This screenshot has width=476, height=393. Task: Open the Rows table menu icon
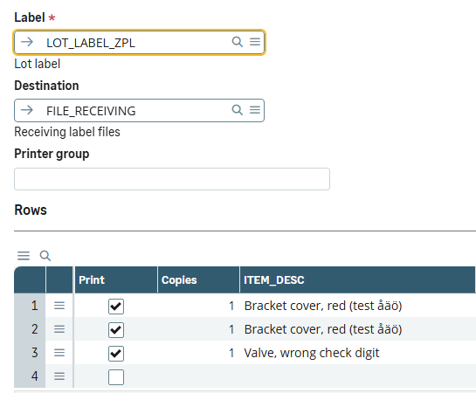point(24,256)
